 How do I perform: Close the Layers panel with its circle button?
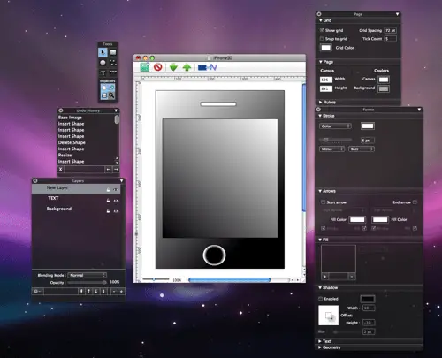pos(35,180)
